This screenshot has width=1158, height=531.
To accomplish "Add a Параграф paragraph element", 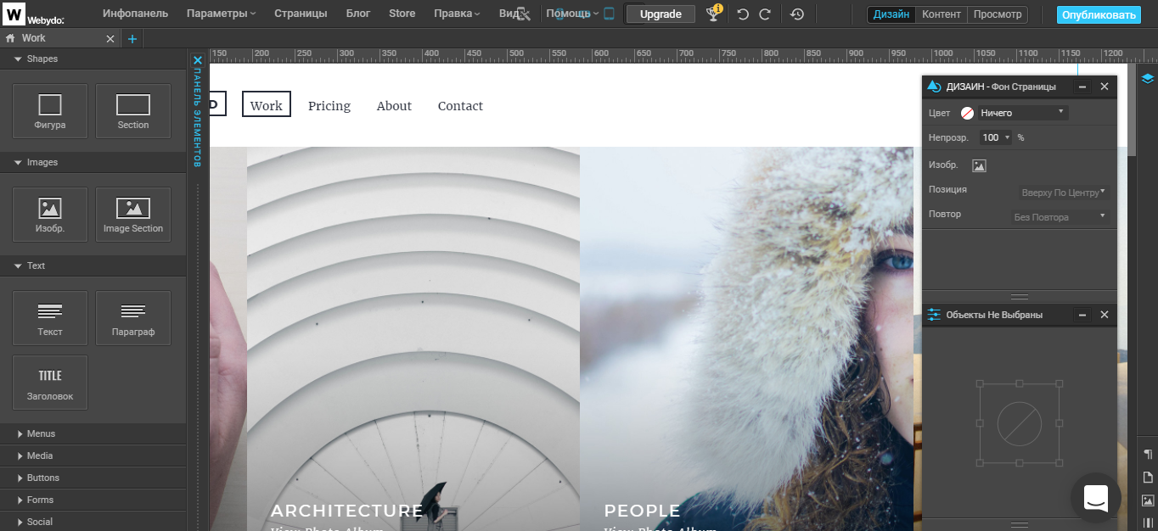I will (x=133, y=318).
